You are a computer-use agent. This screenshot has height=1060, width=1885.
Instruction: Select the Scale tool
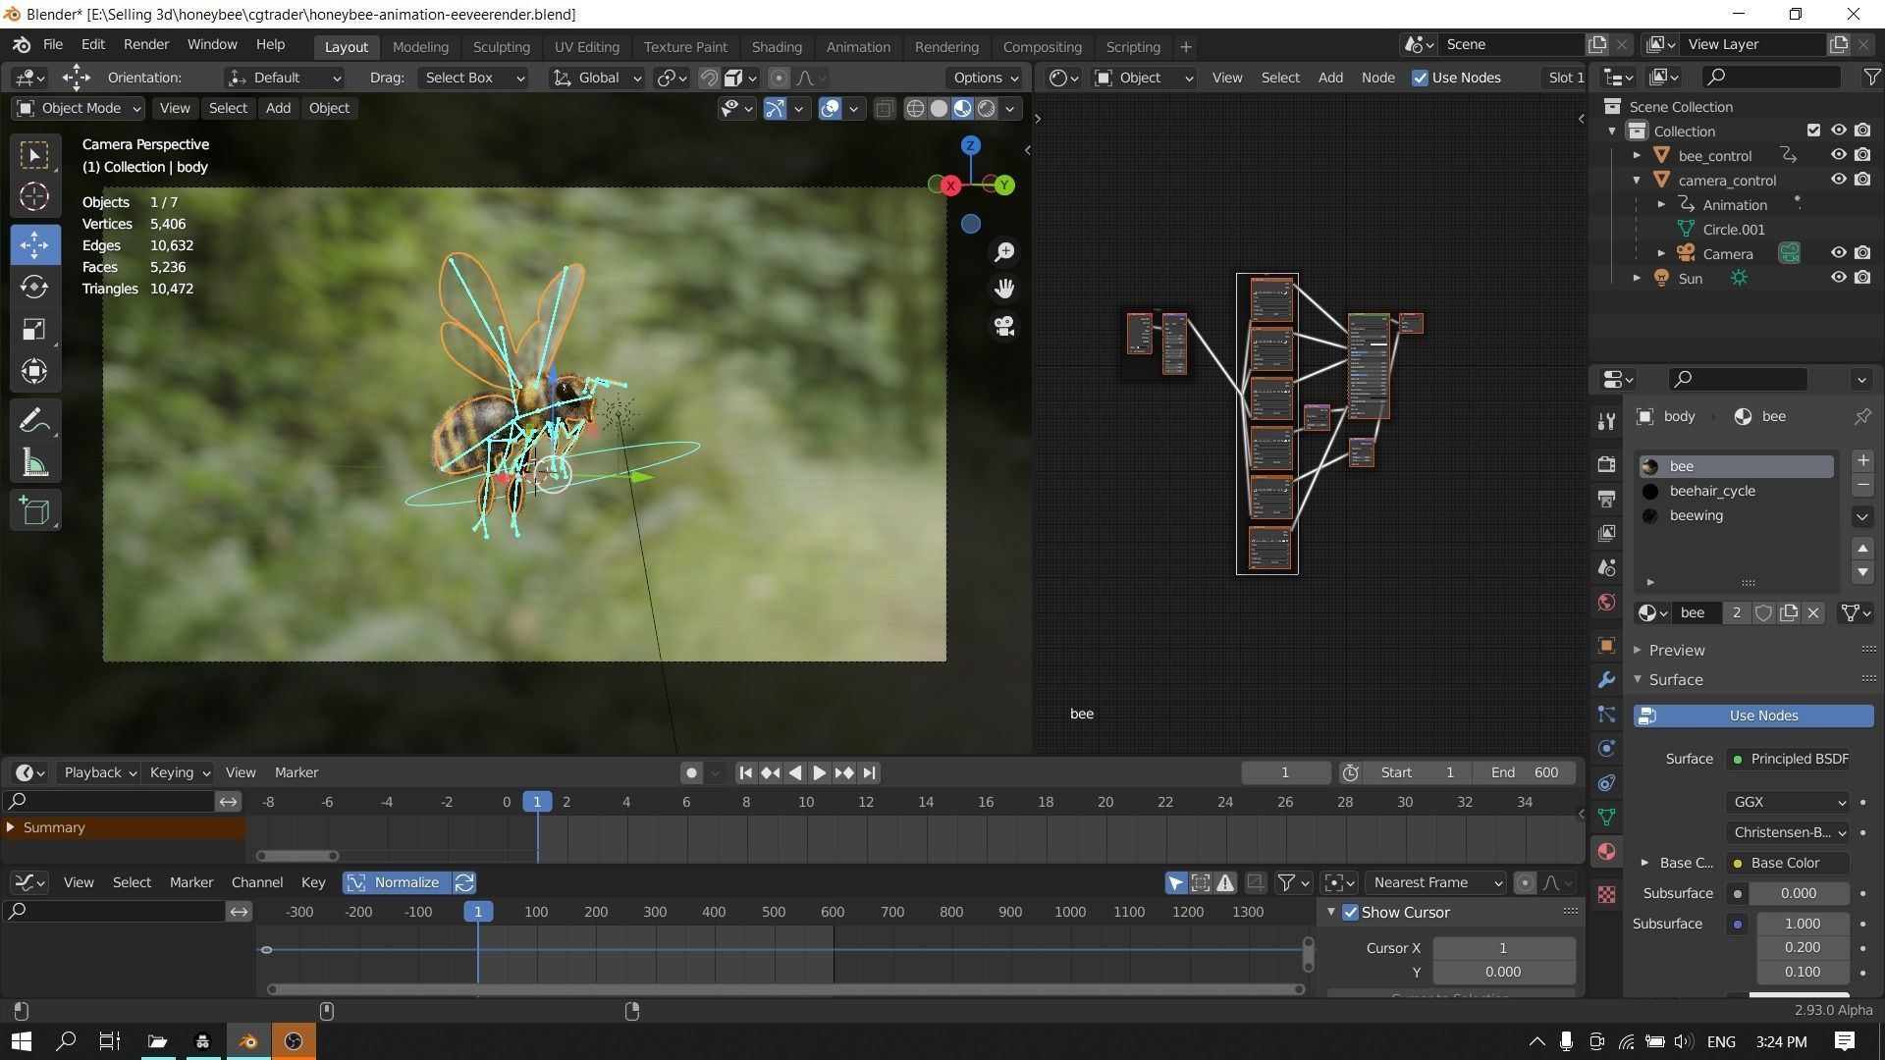pos(34,330)
